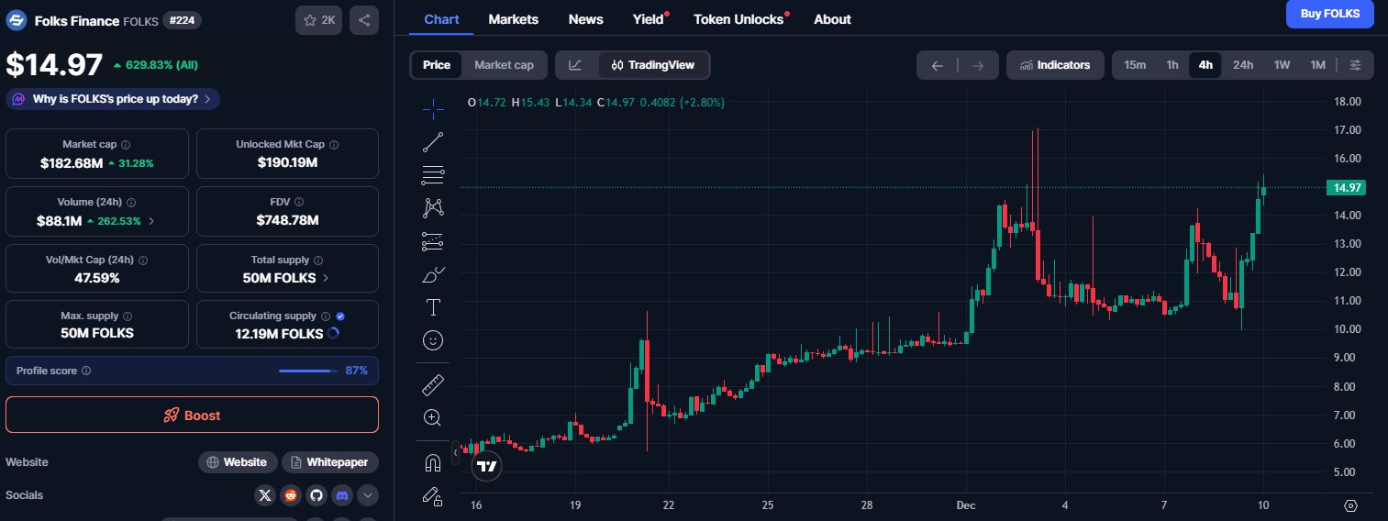Click the share icon button
Viewport: 1388px width, 521px height.
364,19
